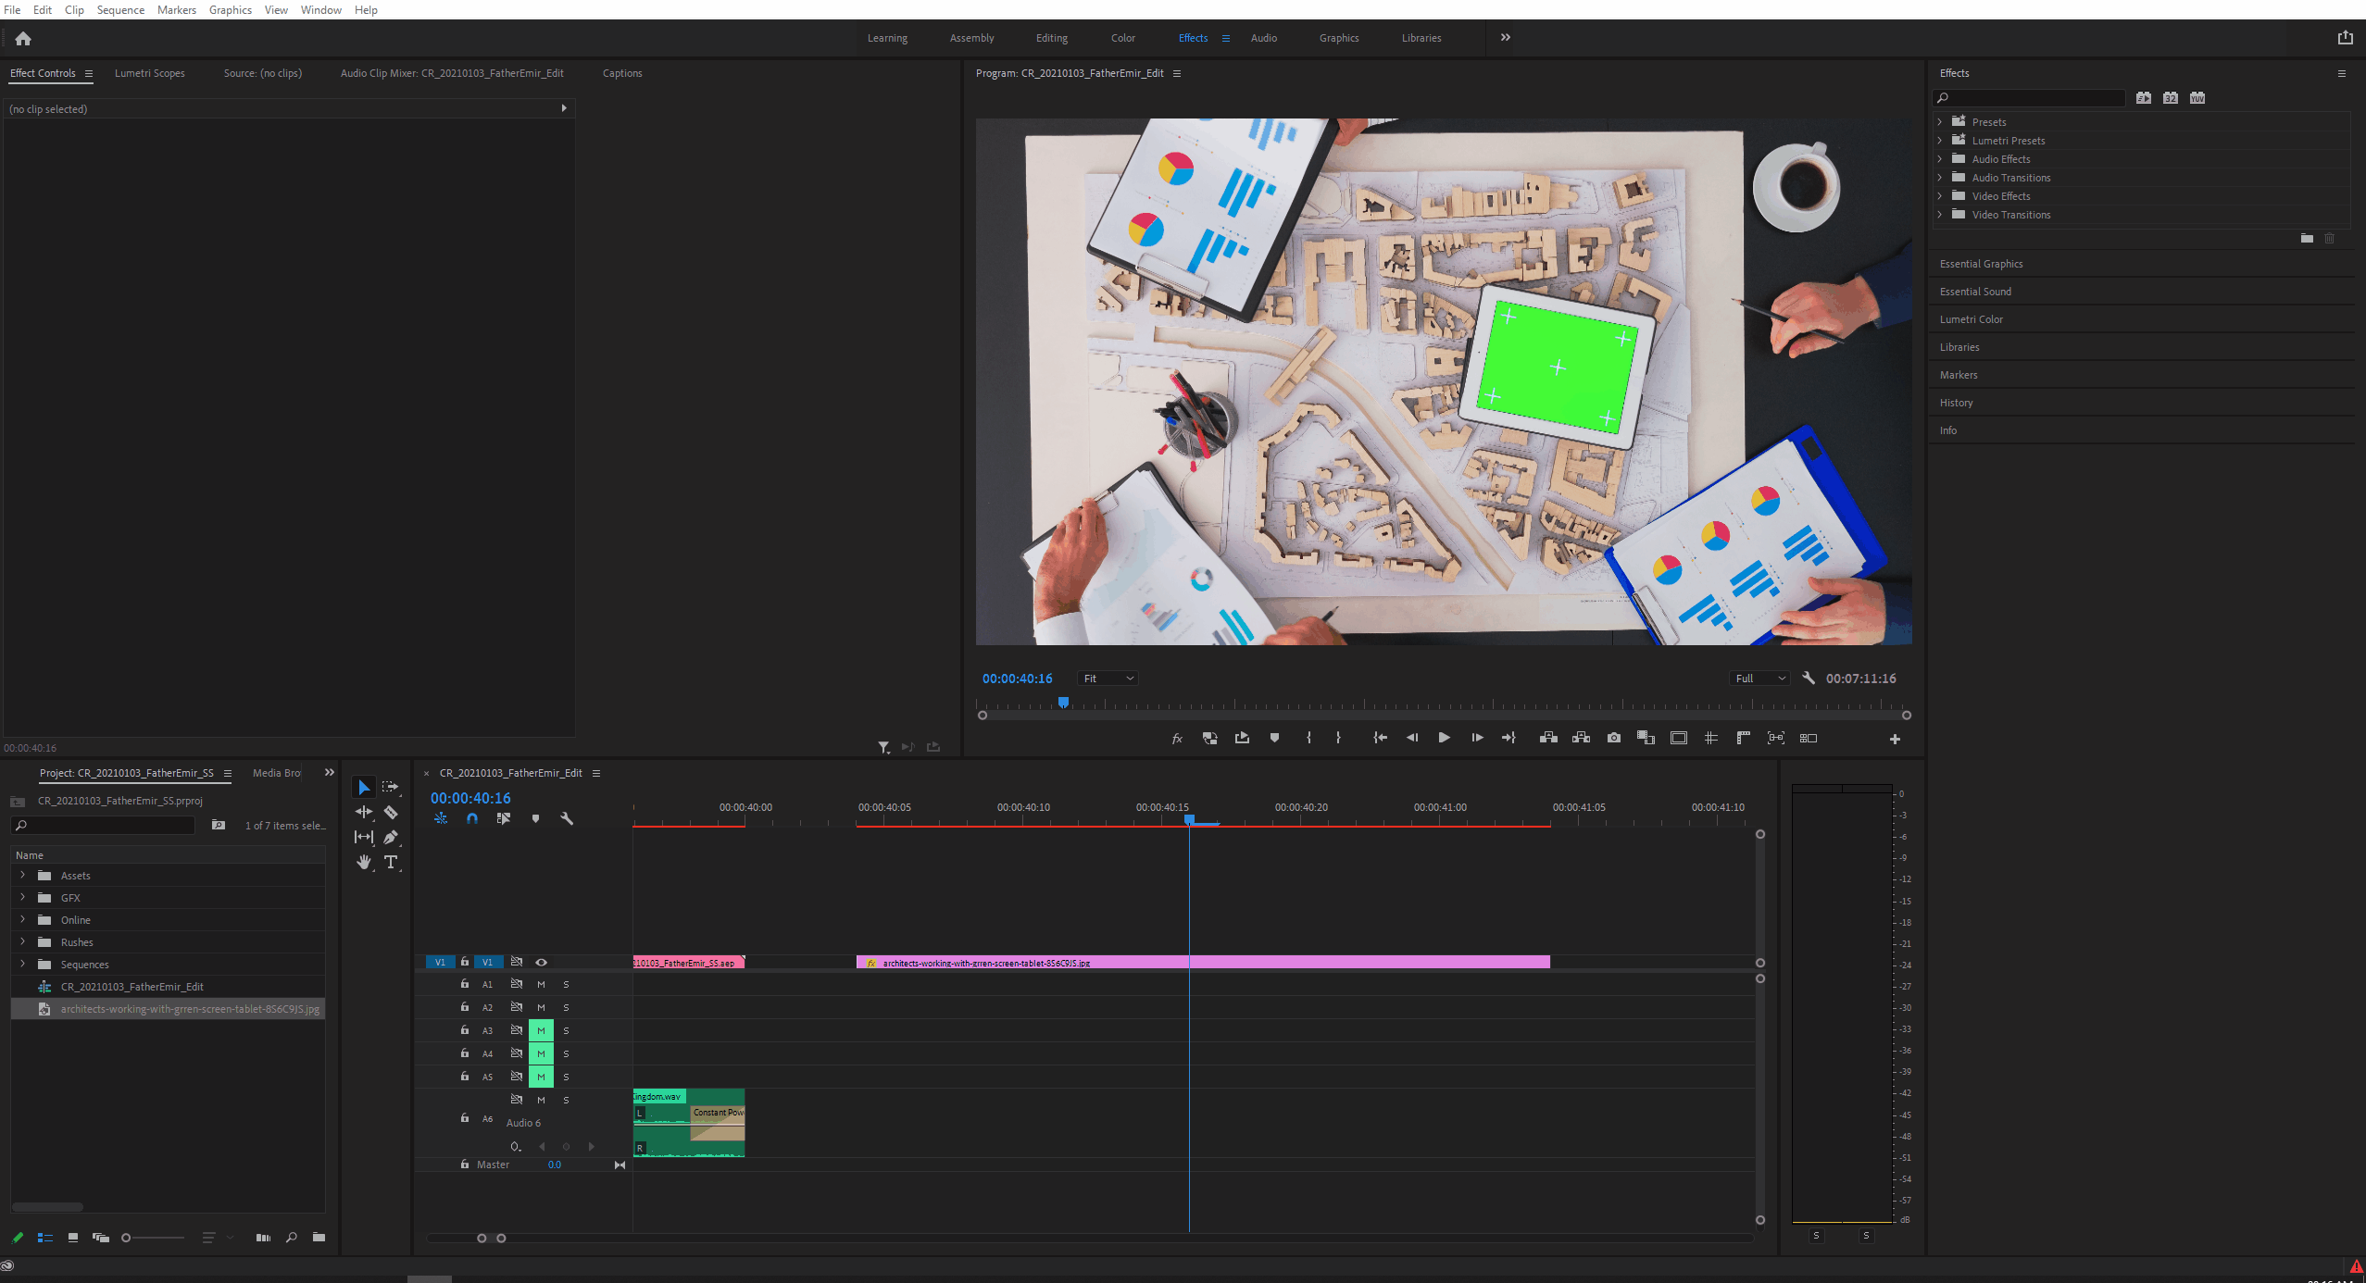Drag the master volume slider in mixer
This screenshot has height=1283, width=2366.
pos(553,1165)
